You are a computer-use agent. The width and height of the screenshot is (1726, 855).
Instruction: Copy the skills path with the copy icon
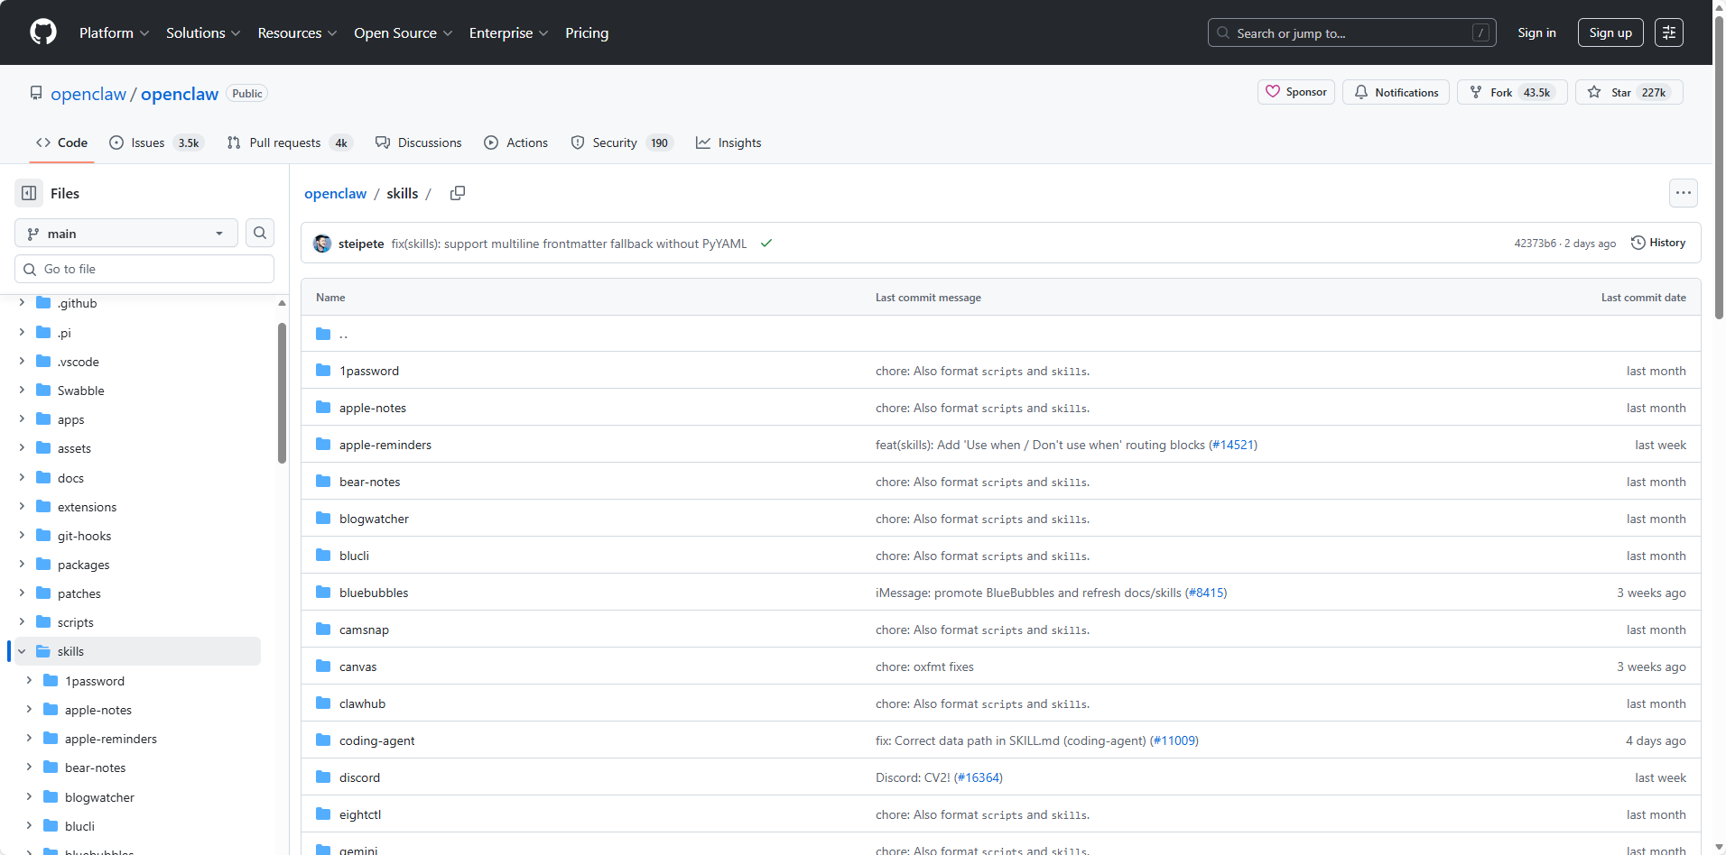click(x=458, y=193)
